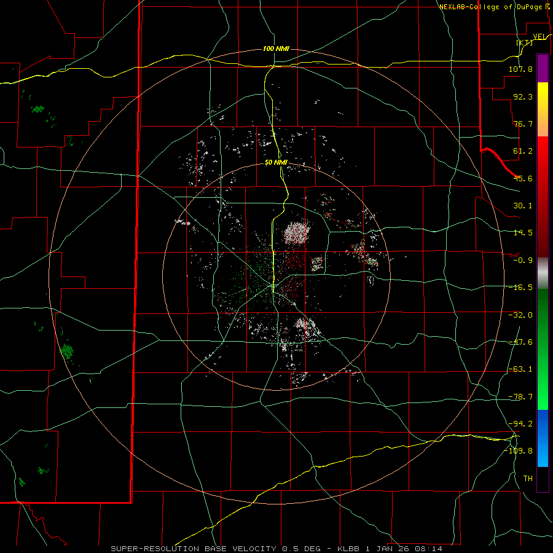Select the 107.8 velocity scale value
This screenshot has height=553, width=553.
coord(520,69)
